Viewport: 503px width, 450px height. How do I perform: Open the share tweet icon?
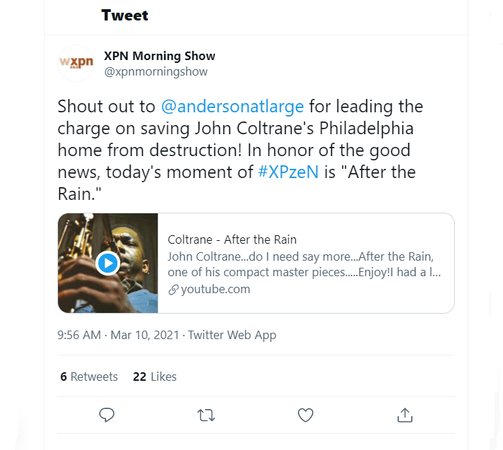click(405, 415)
